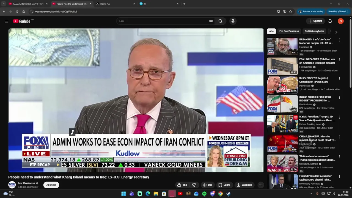Select the Fra Fox Business chip

point(289,31)
